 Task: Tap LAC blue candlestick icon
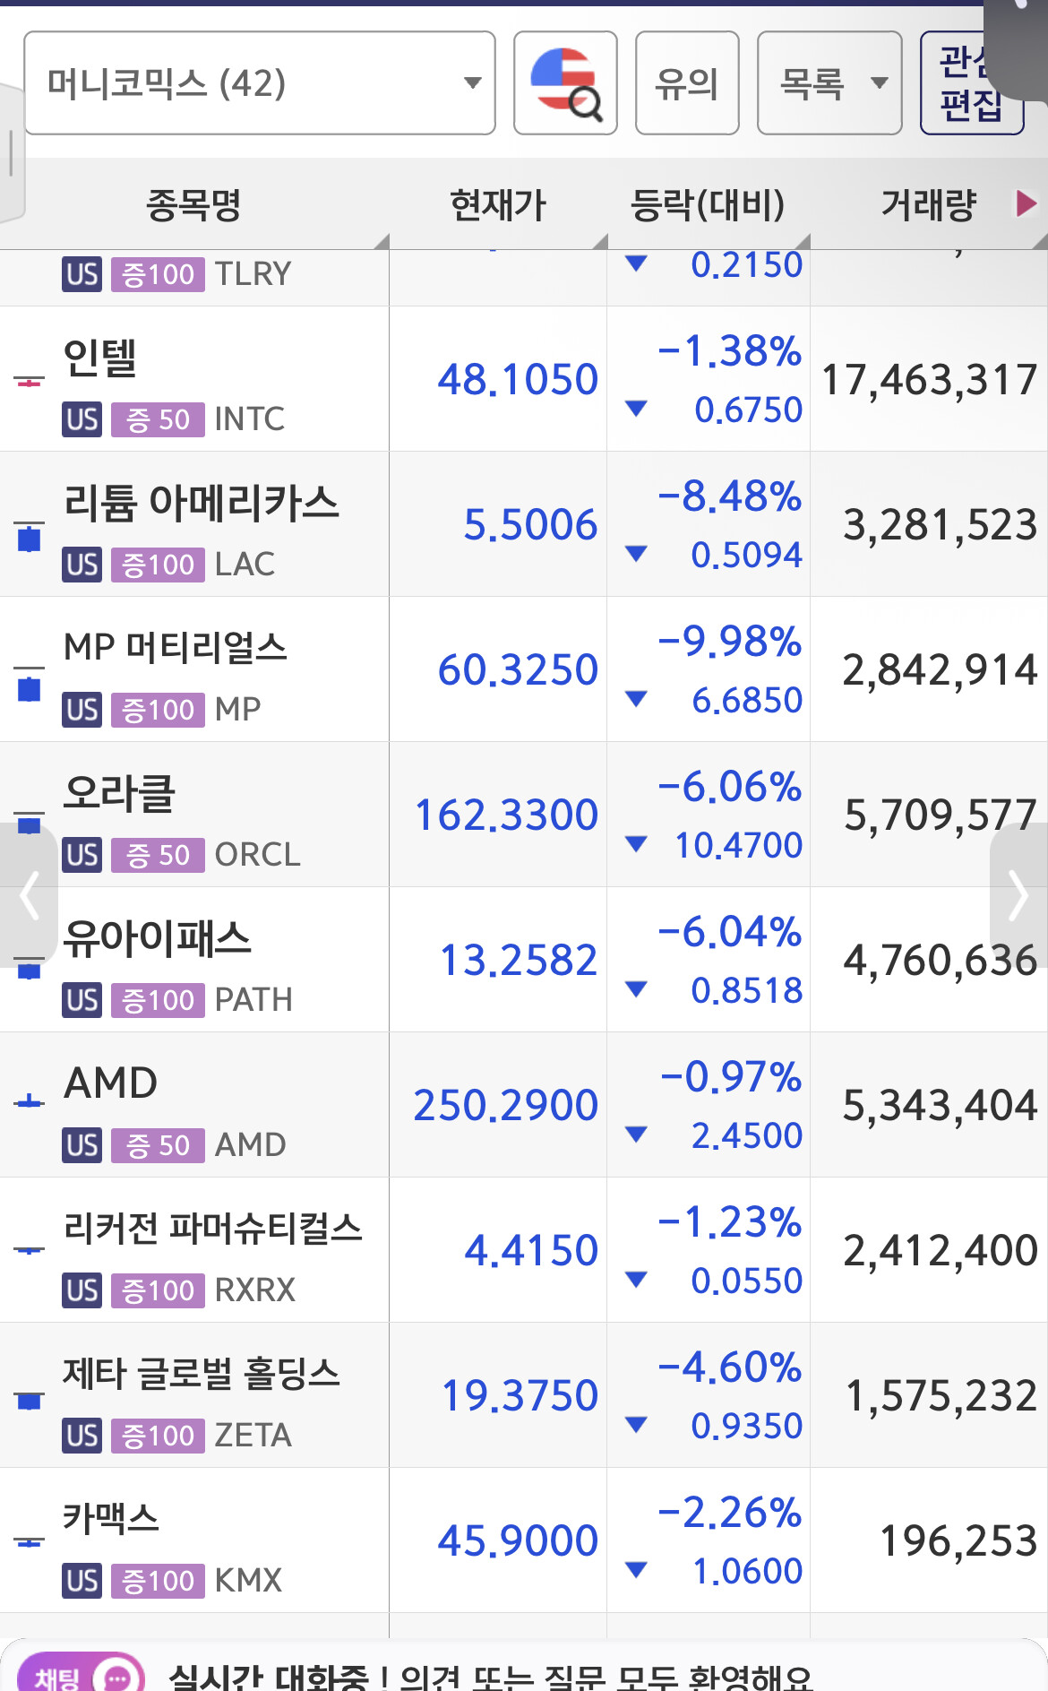tap(30, 536)
